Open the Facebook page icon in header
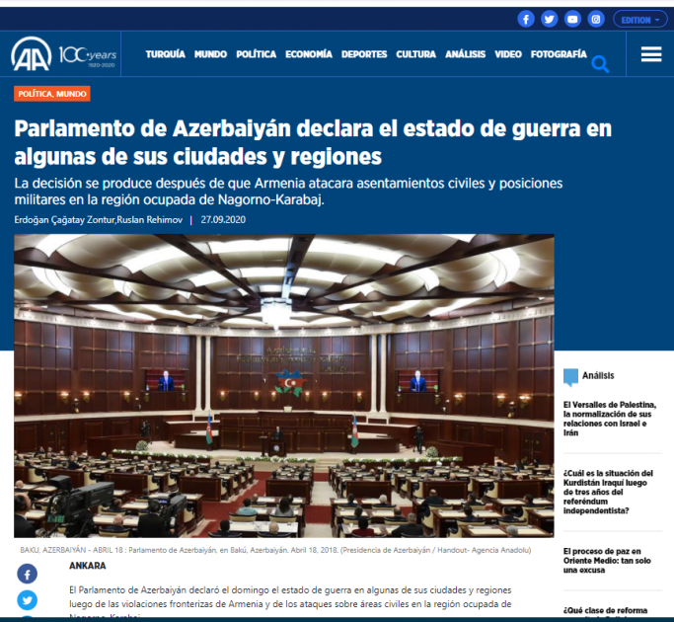Viewport: 674px width, 622px height. click(526, 20)
